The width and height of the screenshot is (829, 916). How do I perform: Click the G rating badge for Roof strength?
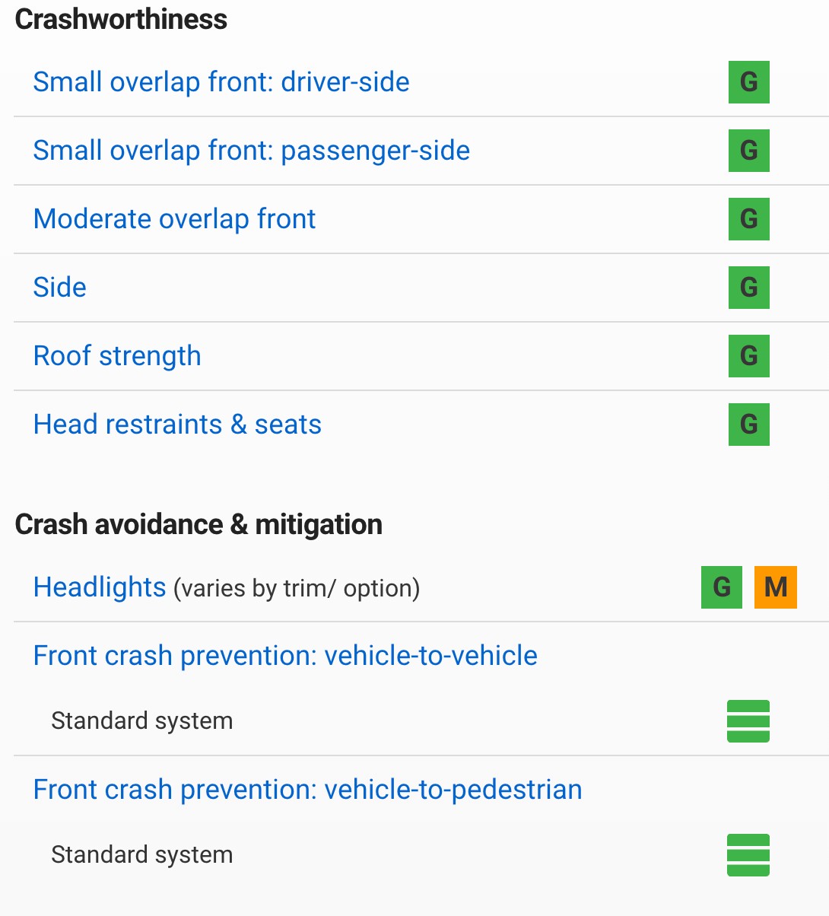pyautogui.click(x=749, y=356)
